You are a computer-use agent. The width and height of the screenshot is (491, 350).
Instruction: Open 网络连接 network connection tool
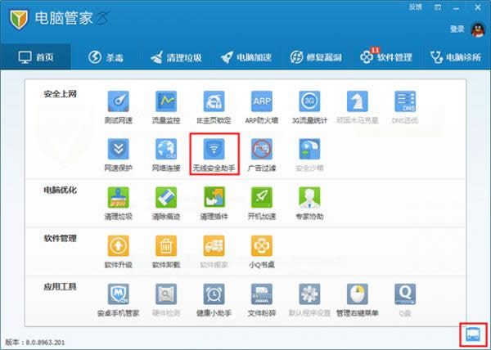(166, 155)
